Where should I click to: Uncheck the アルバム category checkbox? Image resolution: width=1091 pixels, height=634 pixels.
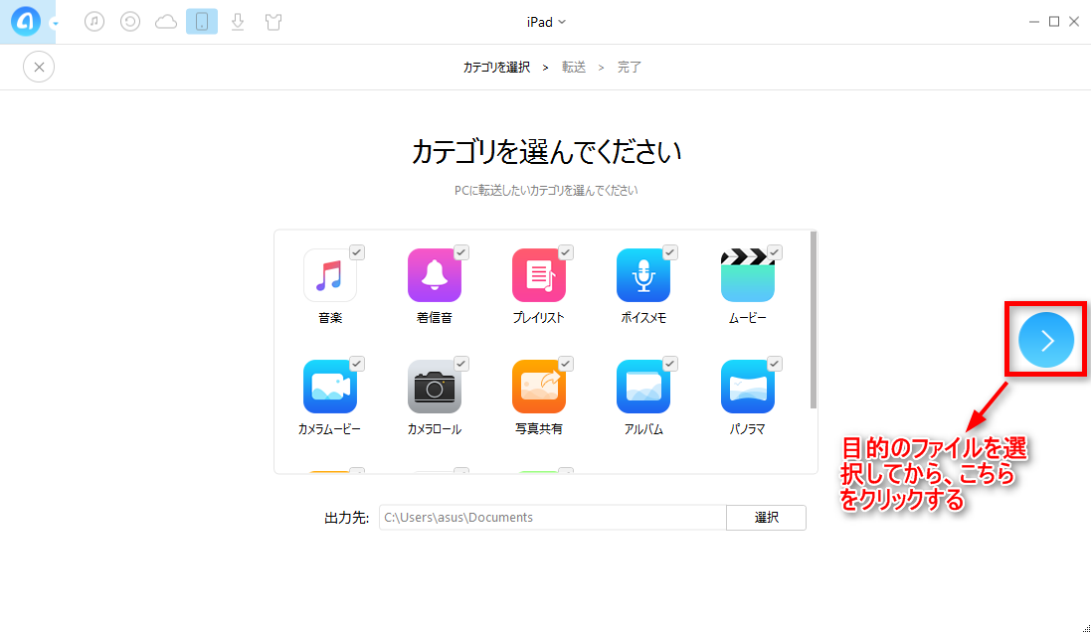click(670, 364)
